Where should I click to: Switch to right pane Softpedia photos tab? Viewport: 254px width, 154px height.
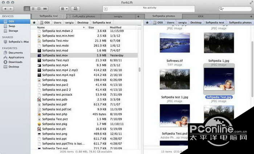[x=164, y=16]
